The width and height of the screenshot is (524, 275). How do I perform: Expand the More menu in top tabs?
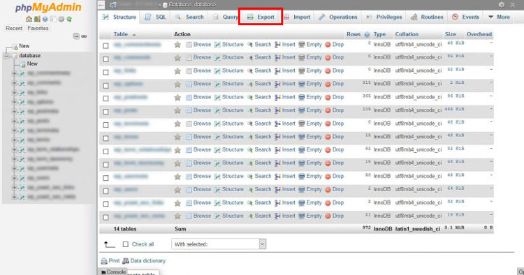point(499,17)
